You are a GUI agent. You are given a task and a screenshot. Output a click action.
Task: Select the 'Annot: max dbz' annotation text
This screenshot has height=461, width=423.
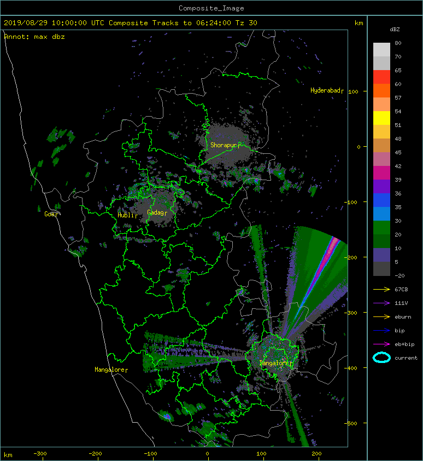(34, 37)
